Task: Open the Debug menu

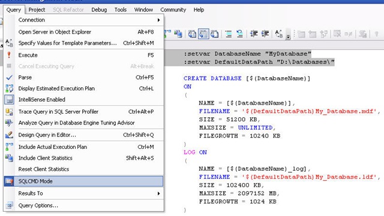Action: pos(99,10)
